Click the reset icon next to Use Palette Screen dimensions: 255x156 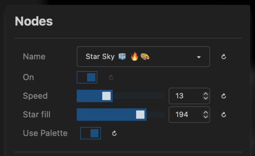[x=114, y=133]
